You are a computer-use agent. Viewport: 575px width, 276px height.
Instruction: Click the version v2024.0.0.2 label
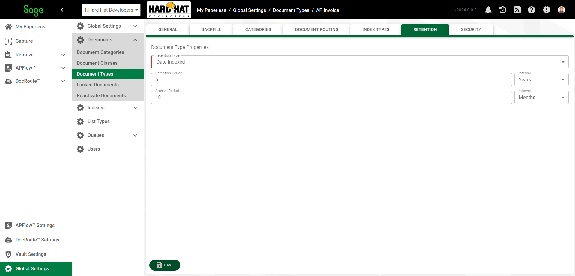click(x=465, y=10)
